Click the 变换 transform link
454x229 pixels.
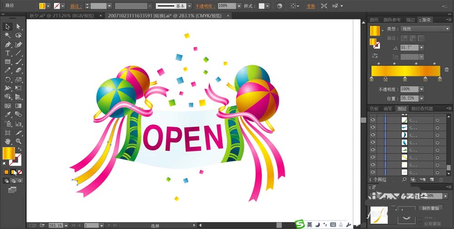click(x=311, y=6)
